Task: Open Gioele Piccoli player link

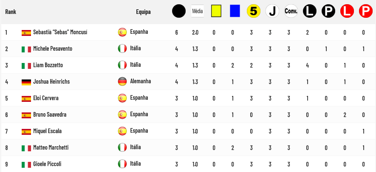Action: 47,164
